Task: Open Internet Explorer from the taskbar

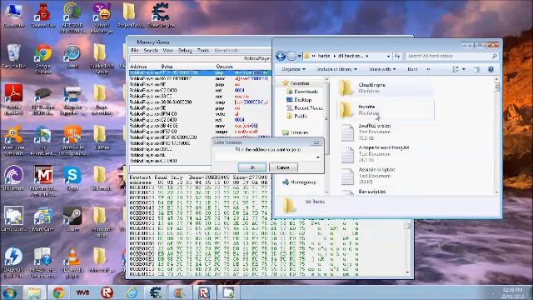Action: pos(132,292)
